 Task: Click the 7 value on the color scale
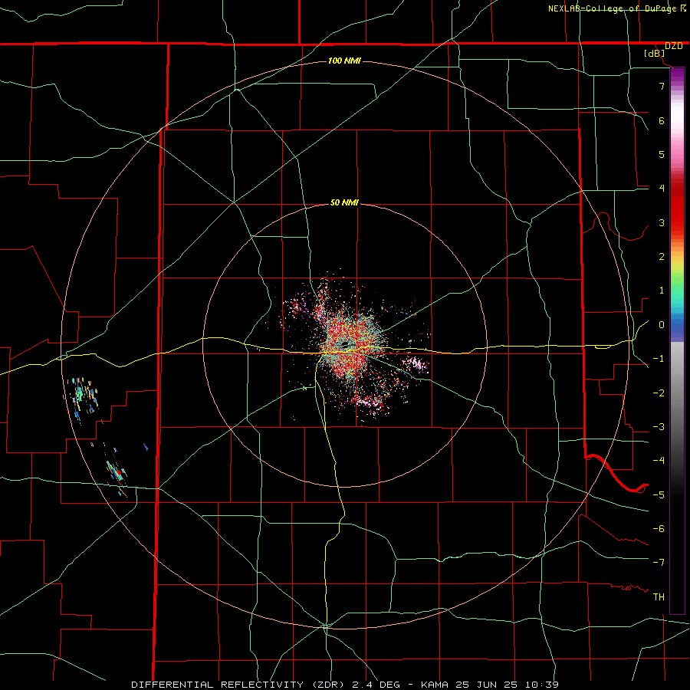click(x=662, y=86)
